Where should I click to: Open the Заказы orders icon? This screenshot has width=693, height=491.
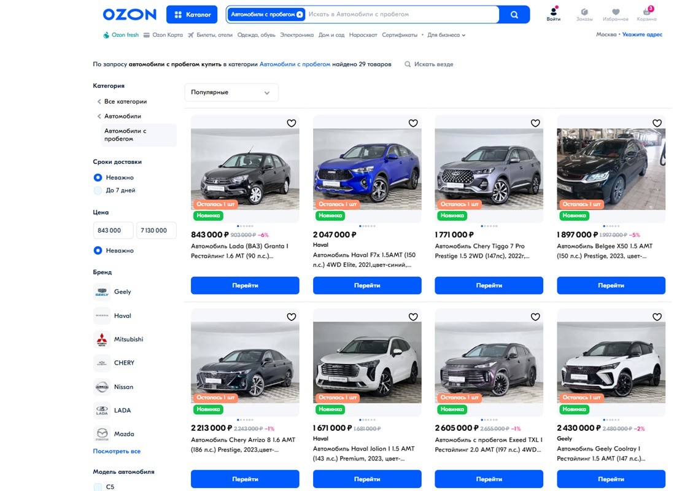click(x=584, y=15)
